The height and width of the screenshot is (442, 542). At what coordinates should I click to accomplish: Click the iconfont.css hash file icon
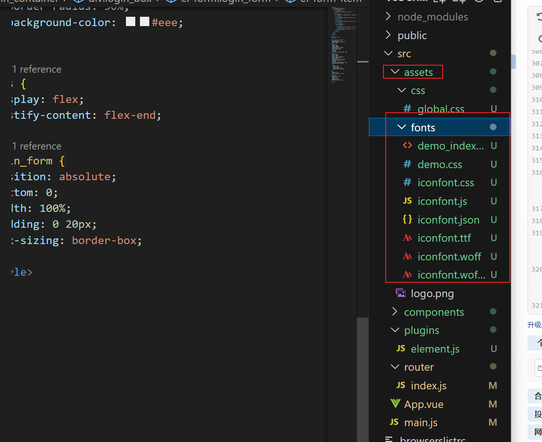[x=408, y=182]
